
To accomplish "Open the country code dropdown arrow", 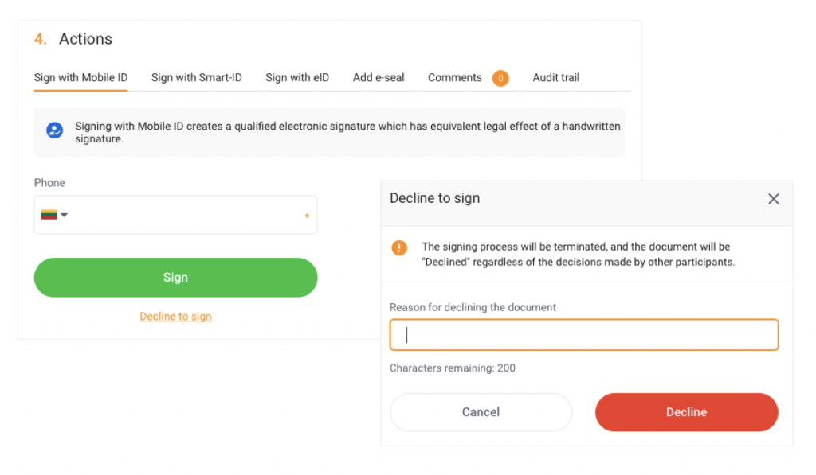I will (x=64, y=215).
